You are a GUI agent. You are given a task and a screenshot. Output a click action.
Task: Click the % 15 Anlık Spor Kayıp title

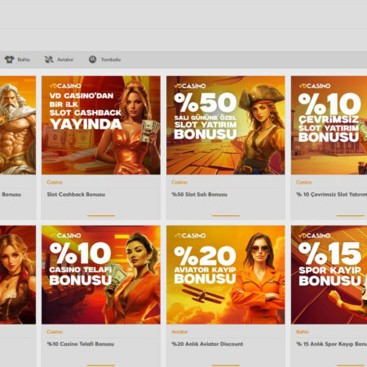coord(331,344)
